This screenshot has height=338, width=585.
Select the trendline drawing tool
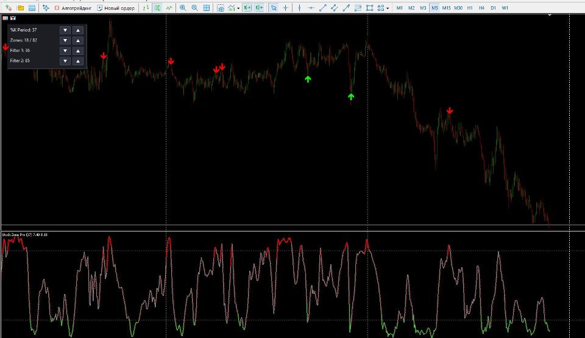click(x=323, y=8)
